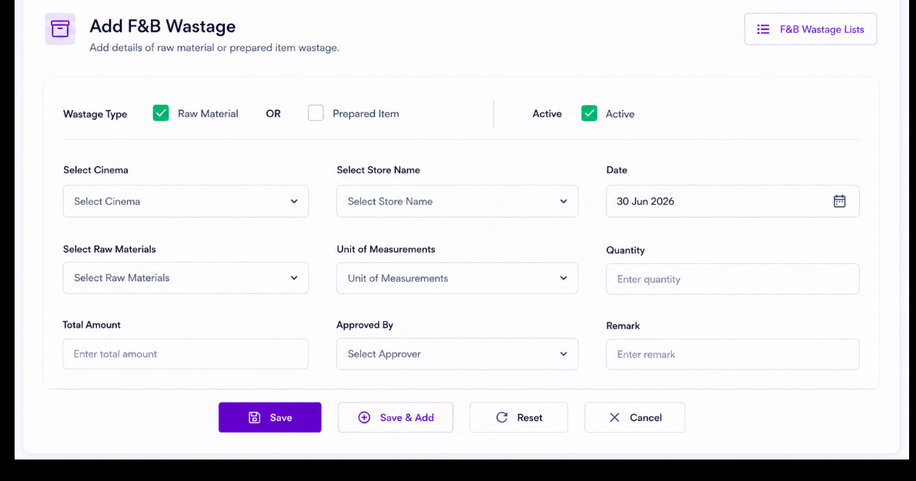Select the Enter remark text box
The width and height of the screenshot is (916, 481).
733,354
